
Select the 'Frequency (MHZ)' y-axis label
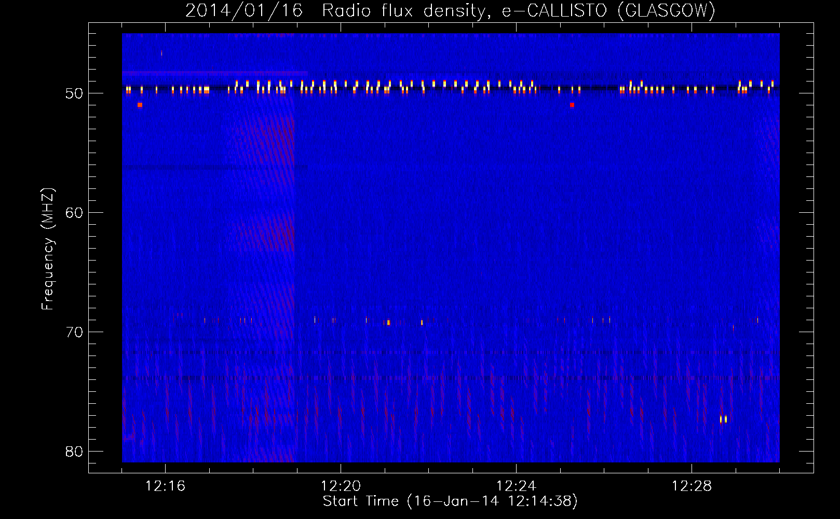coord(47,249)
